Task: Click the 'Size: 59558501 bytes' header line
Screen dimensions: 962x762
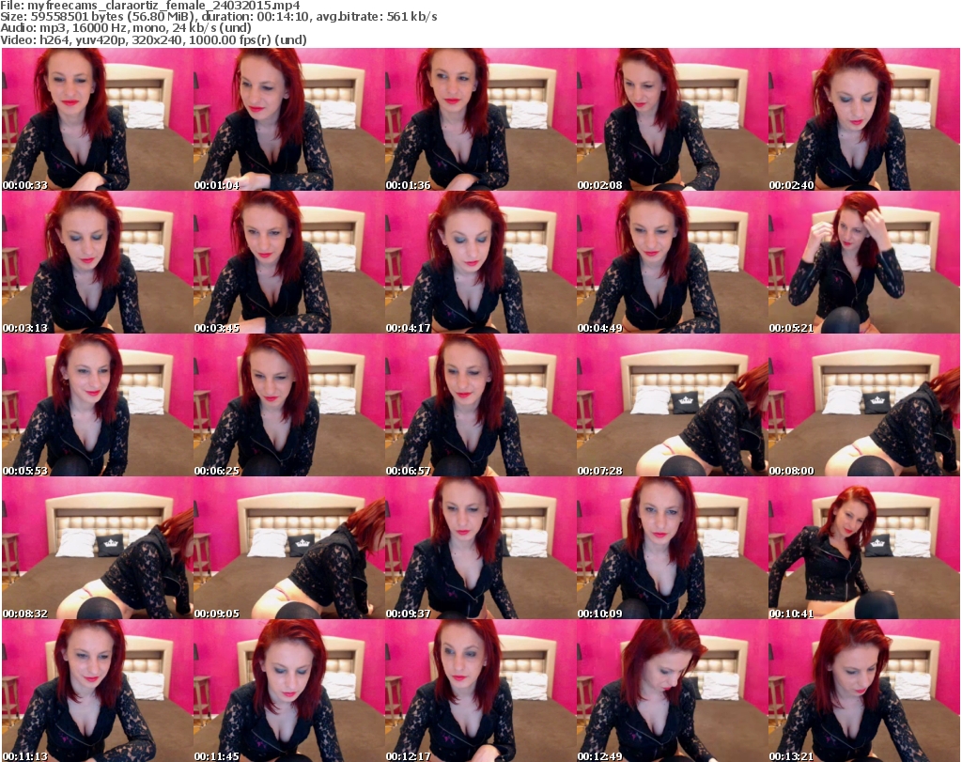Action: pyautogui.click(x=219, y=17)
